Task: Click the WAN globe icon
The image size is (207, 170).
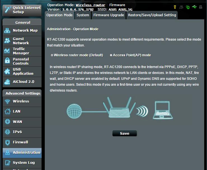Action: point(7,122)
